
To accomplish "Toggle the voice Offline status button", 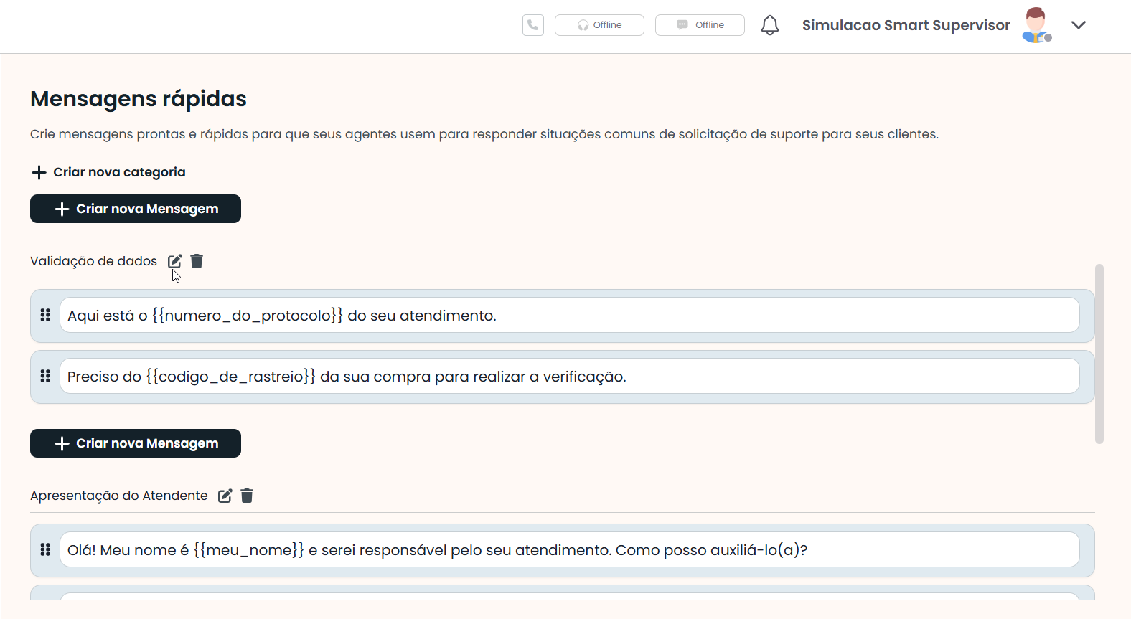I will [x=599, y=25].
